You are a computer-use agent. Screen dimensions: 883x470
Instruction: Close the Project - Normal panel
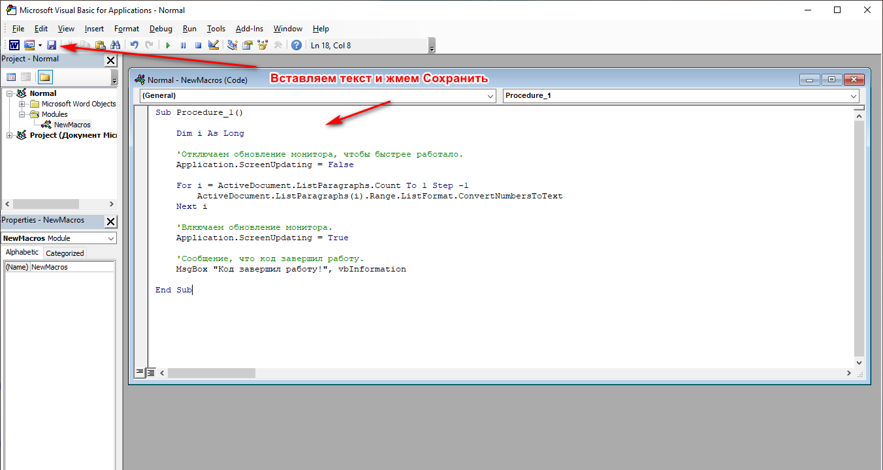pyautogui.click(x=110, y=60)
